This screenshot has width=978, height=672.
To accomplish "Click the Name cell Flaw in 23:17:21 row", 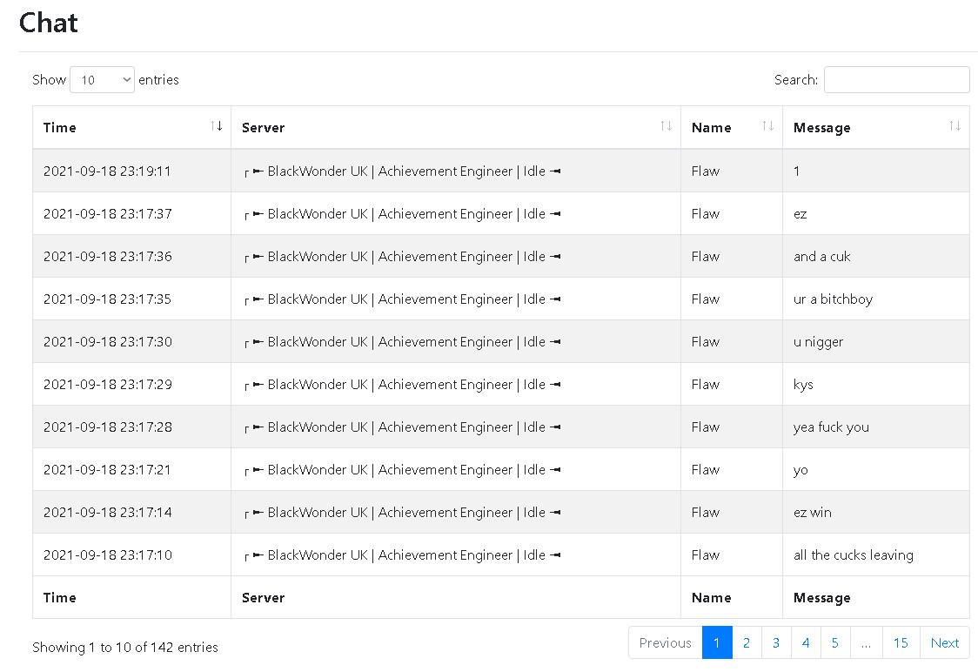I will coord(732,469).
